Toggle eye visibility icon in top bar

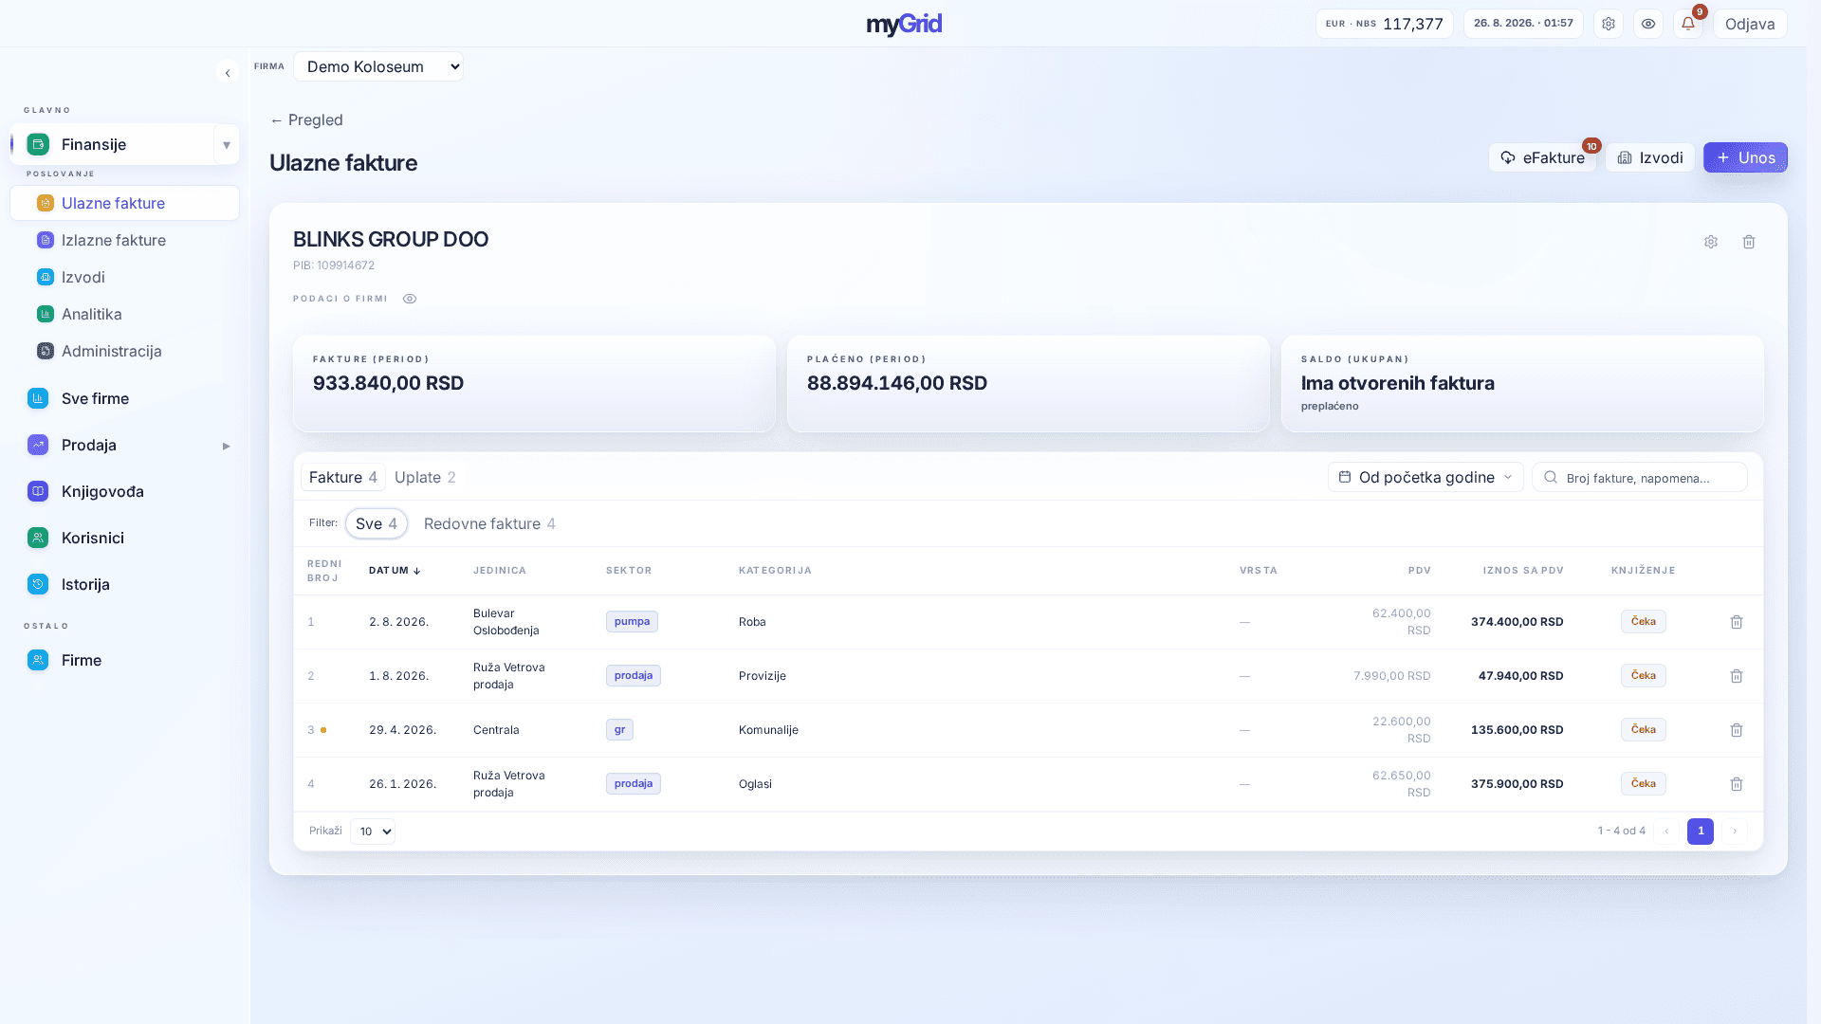click(x=1648, y=24)
